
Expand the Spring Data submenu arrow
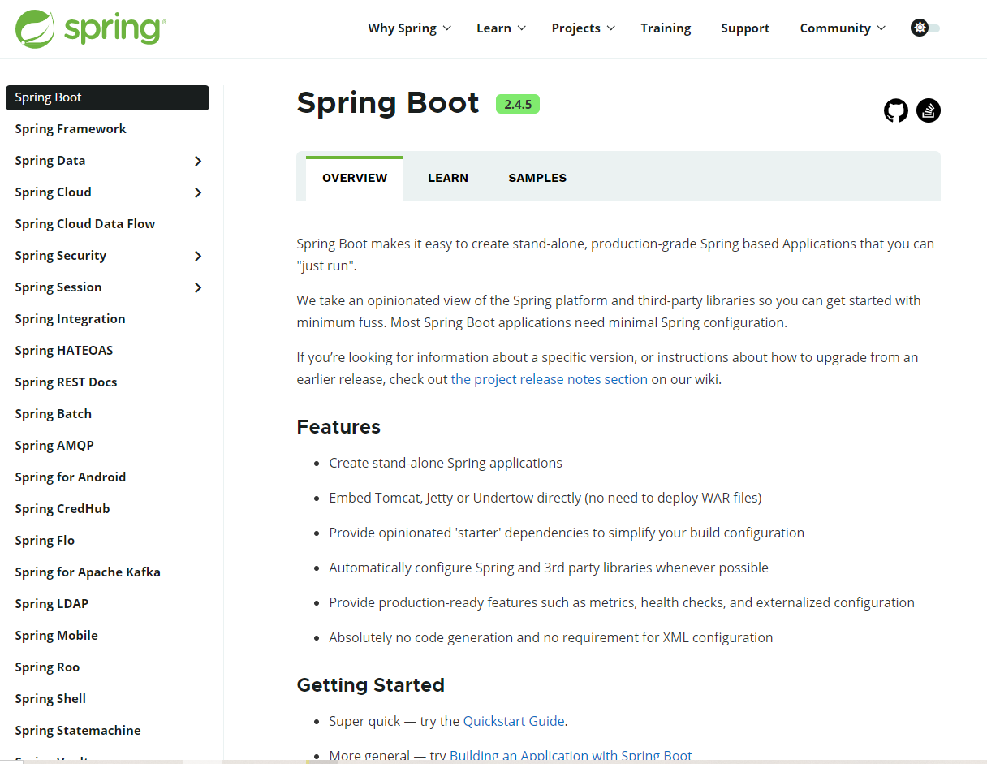(x=198, y=161)
